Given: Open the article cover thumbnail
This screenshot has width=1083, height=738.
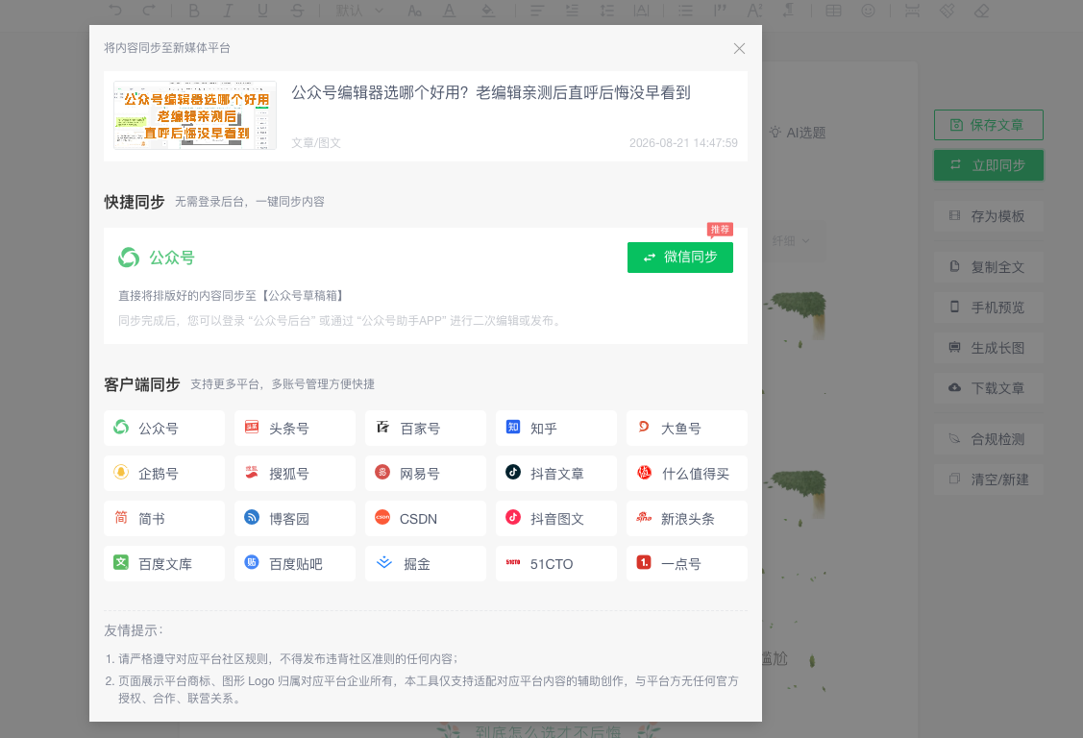Looking at the screenshot, I should [195, 115].
